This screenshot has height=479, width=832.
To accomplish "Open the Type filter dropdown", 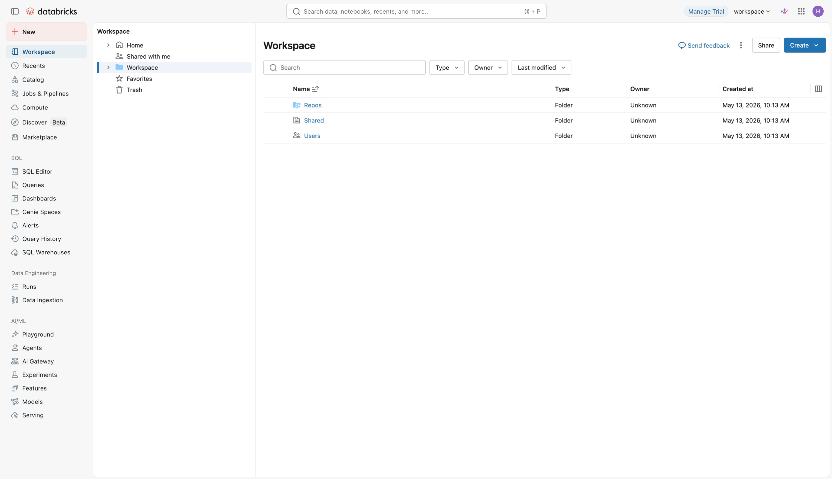I will [x=447, y=68].
